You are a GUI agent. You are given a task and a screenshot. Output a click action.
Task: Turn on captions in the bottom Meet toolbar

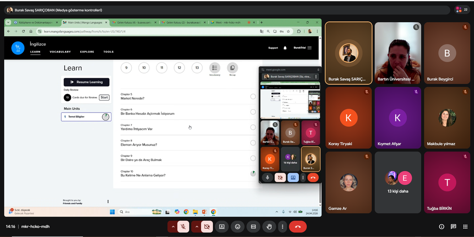pyautogui.click(x=253, y=227)
